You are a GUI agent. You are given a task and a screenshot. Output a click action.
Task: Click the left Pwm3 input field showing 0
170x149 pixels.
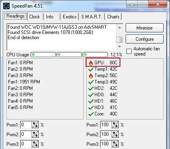click(26, 144)
